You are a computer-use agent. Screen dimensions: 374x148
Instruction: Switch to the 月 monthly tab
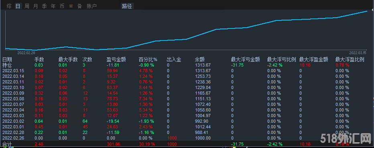tap(35, 6)
